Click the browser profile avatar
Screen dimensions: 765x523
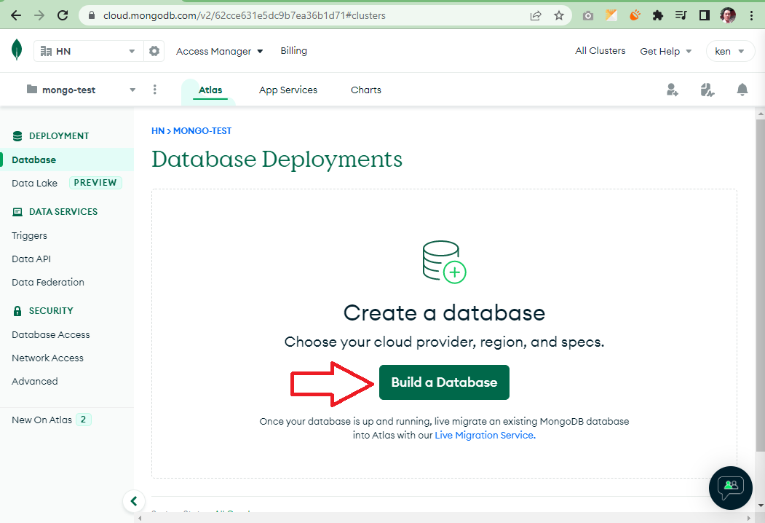(x=728, y=15)
